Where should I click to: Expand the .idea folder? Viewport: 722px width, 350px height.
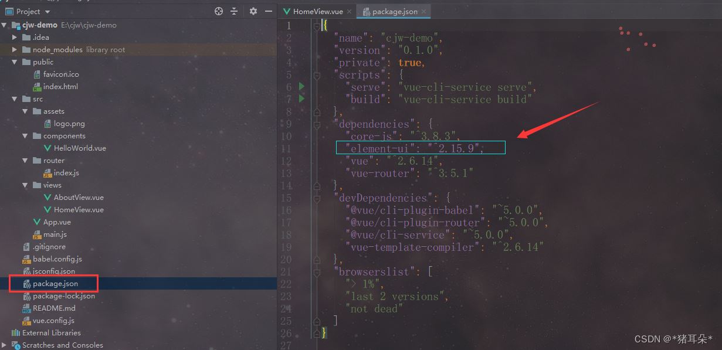(x=15, y=38)
